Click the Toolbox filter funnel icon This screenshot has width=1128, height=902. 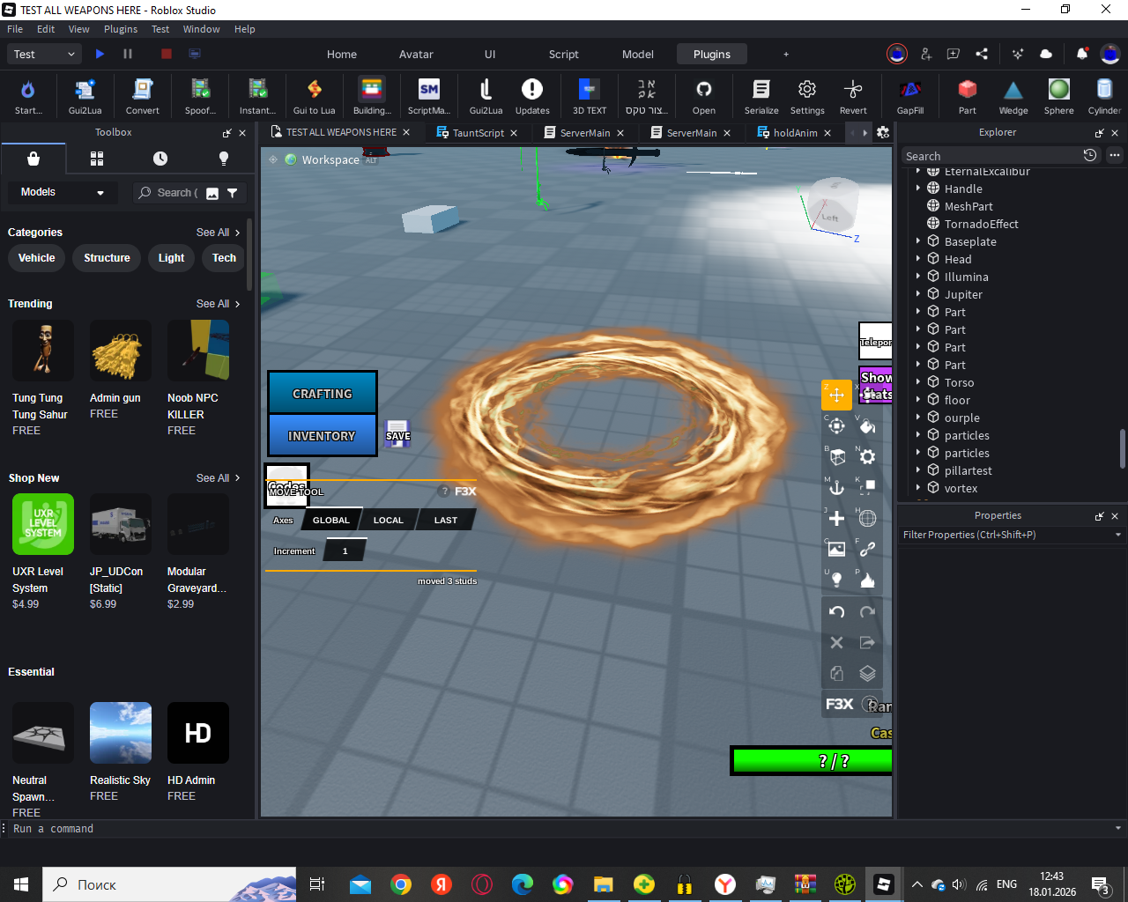click(x=233, y=193)
